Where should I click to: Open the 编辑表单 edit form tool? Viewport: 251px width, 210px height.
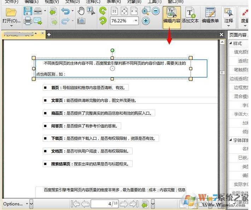210,16
